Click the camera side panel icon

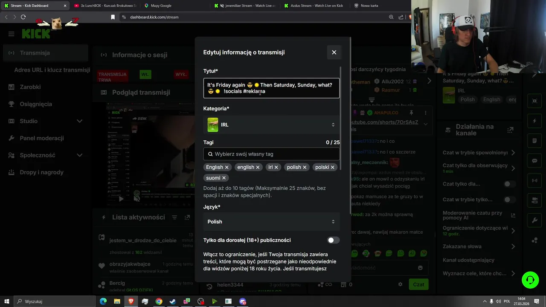(x=534, y=200)
